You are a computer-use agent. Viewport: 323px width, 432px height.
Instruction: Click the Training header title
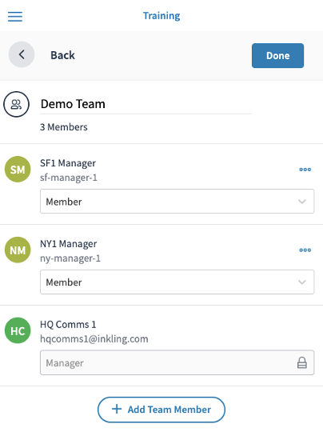point(161,16)
